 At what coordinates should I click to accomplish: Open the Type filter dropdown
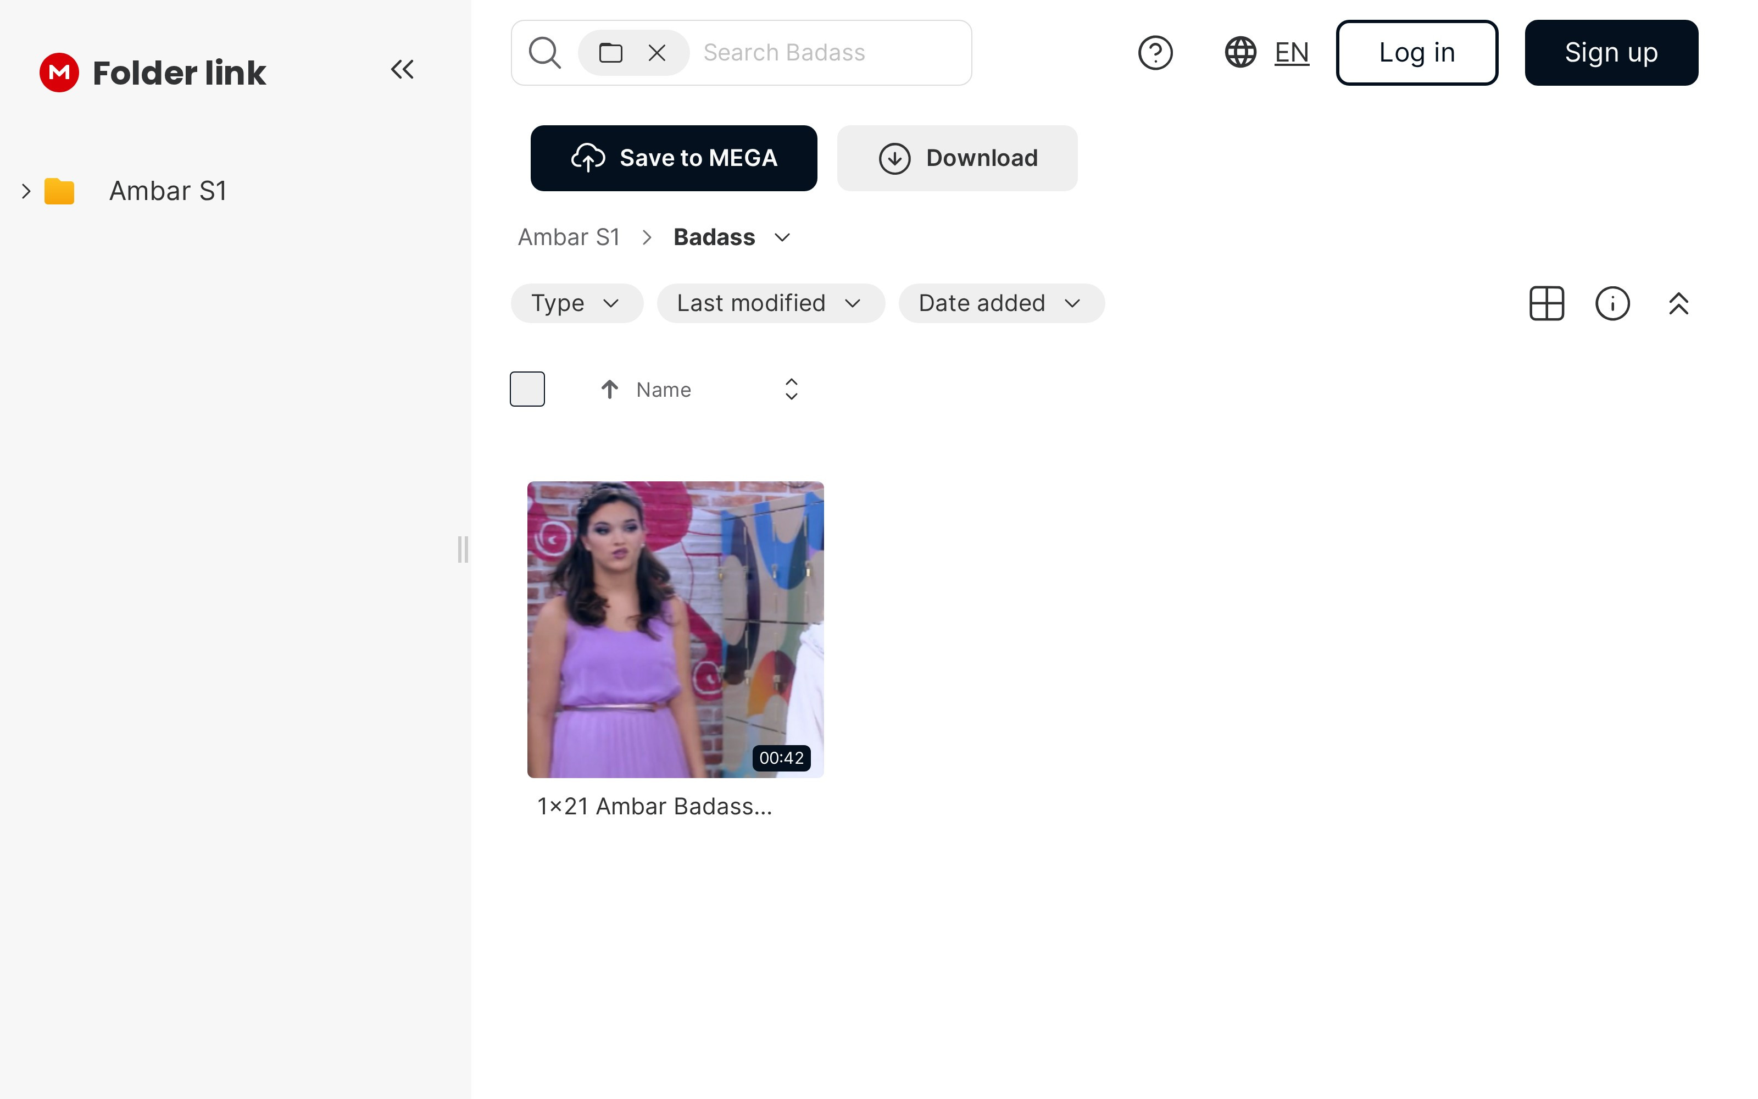click(x=576, y=303)
